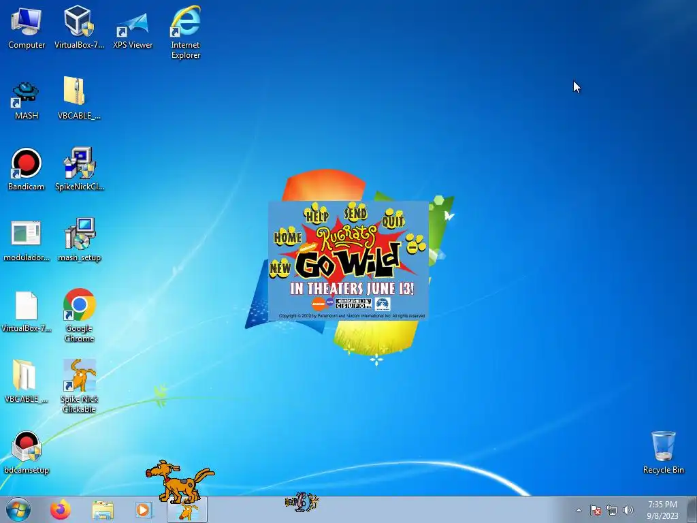Open the network tray icon
The height and width of the screenshot is (523, 697).
click(612, 510)
